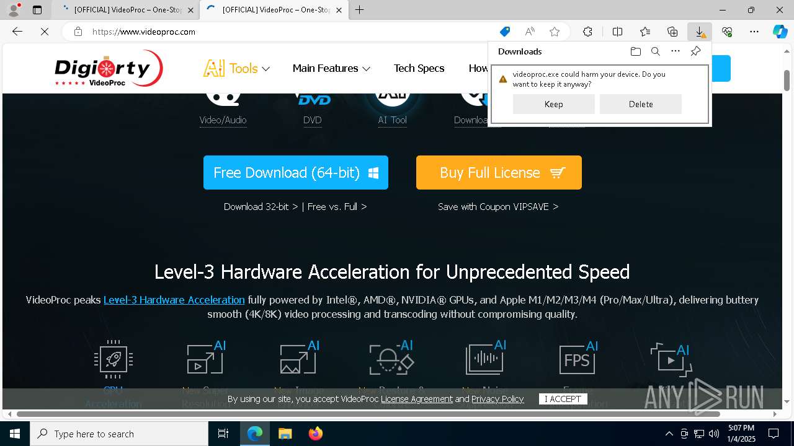The width and height of the screenshot is (794, 446).
Task: Open the volume speaker tray icon
Action: 714,434
